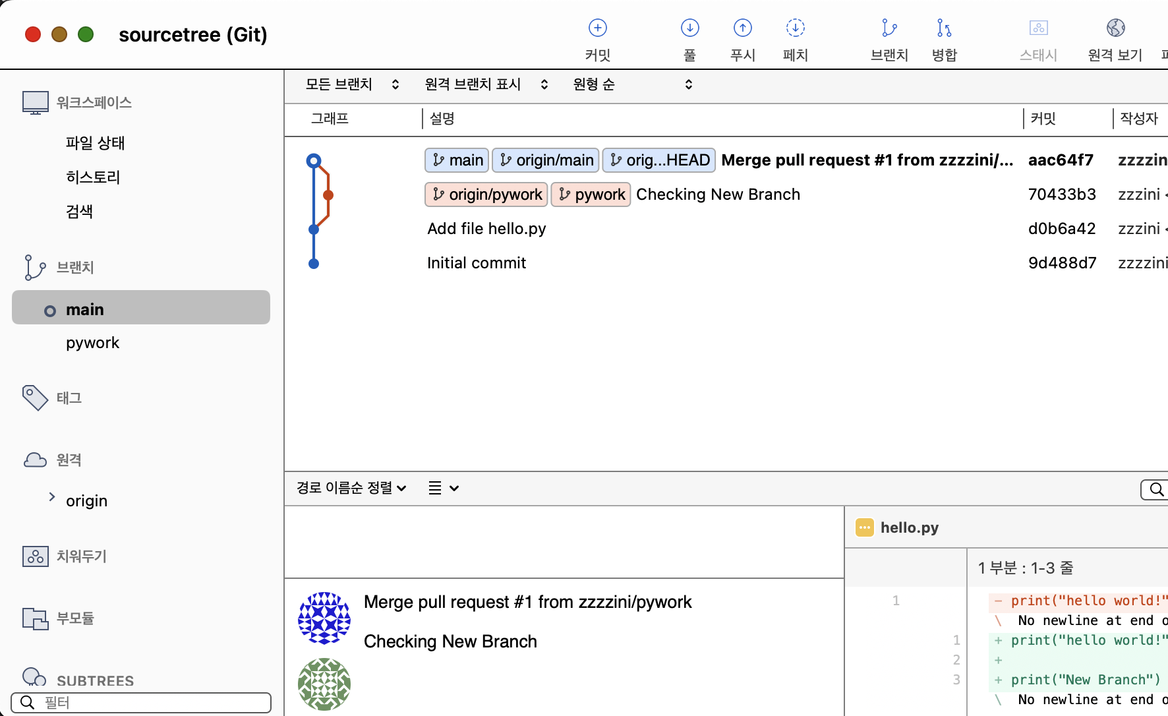Select the pywork branch in sidebar
Image resolution: width=1168 pixels, height=716 pixels.
pos(93,343)
